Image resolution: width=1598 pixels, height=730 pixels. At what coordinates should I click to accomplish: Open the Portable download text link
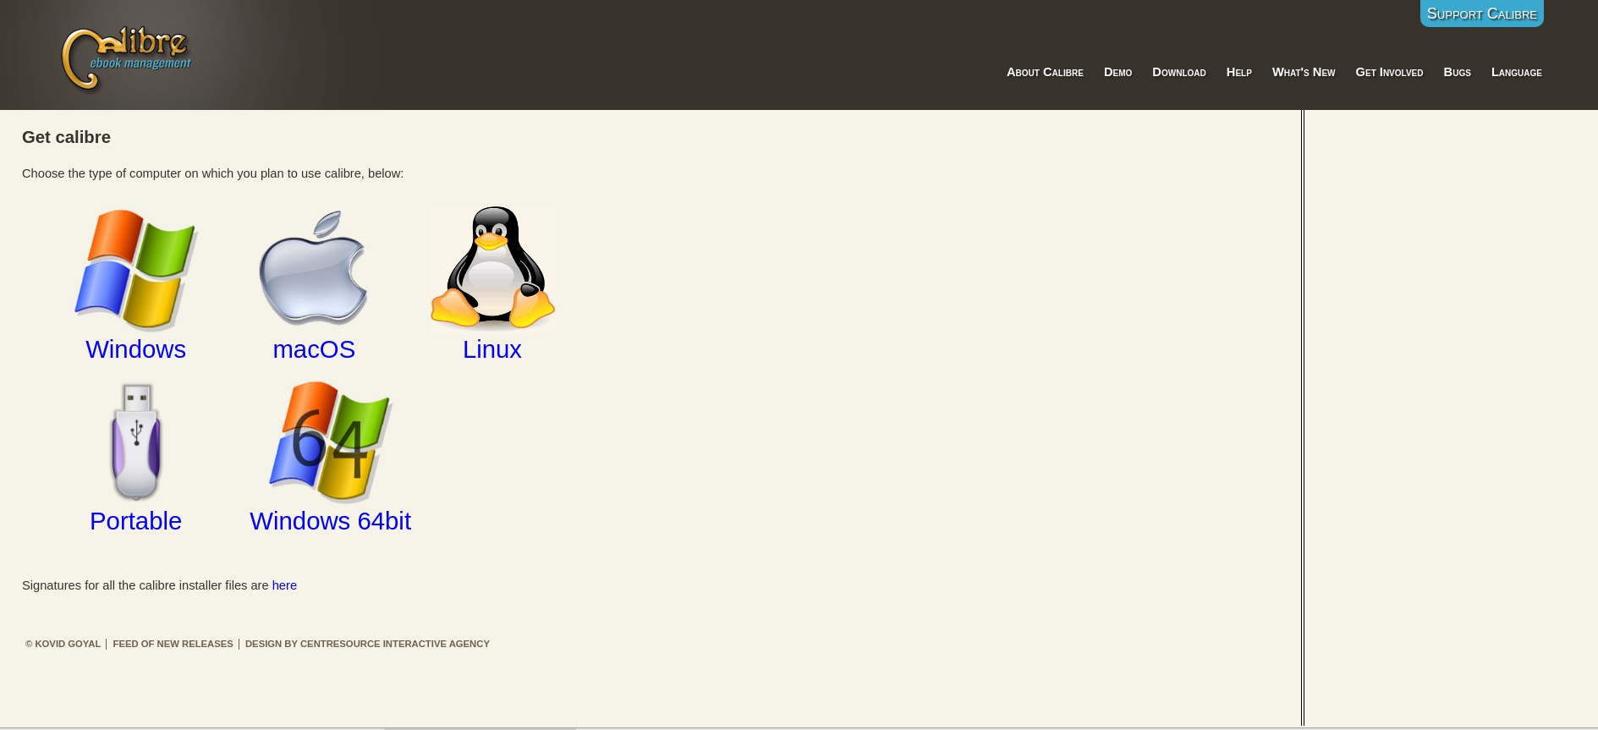coord(135,521)
